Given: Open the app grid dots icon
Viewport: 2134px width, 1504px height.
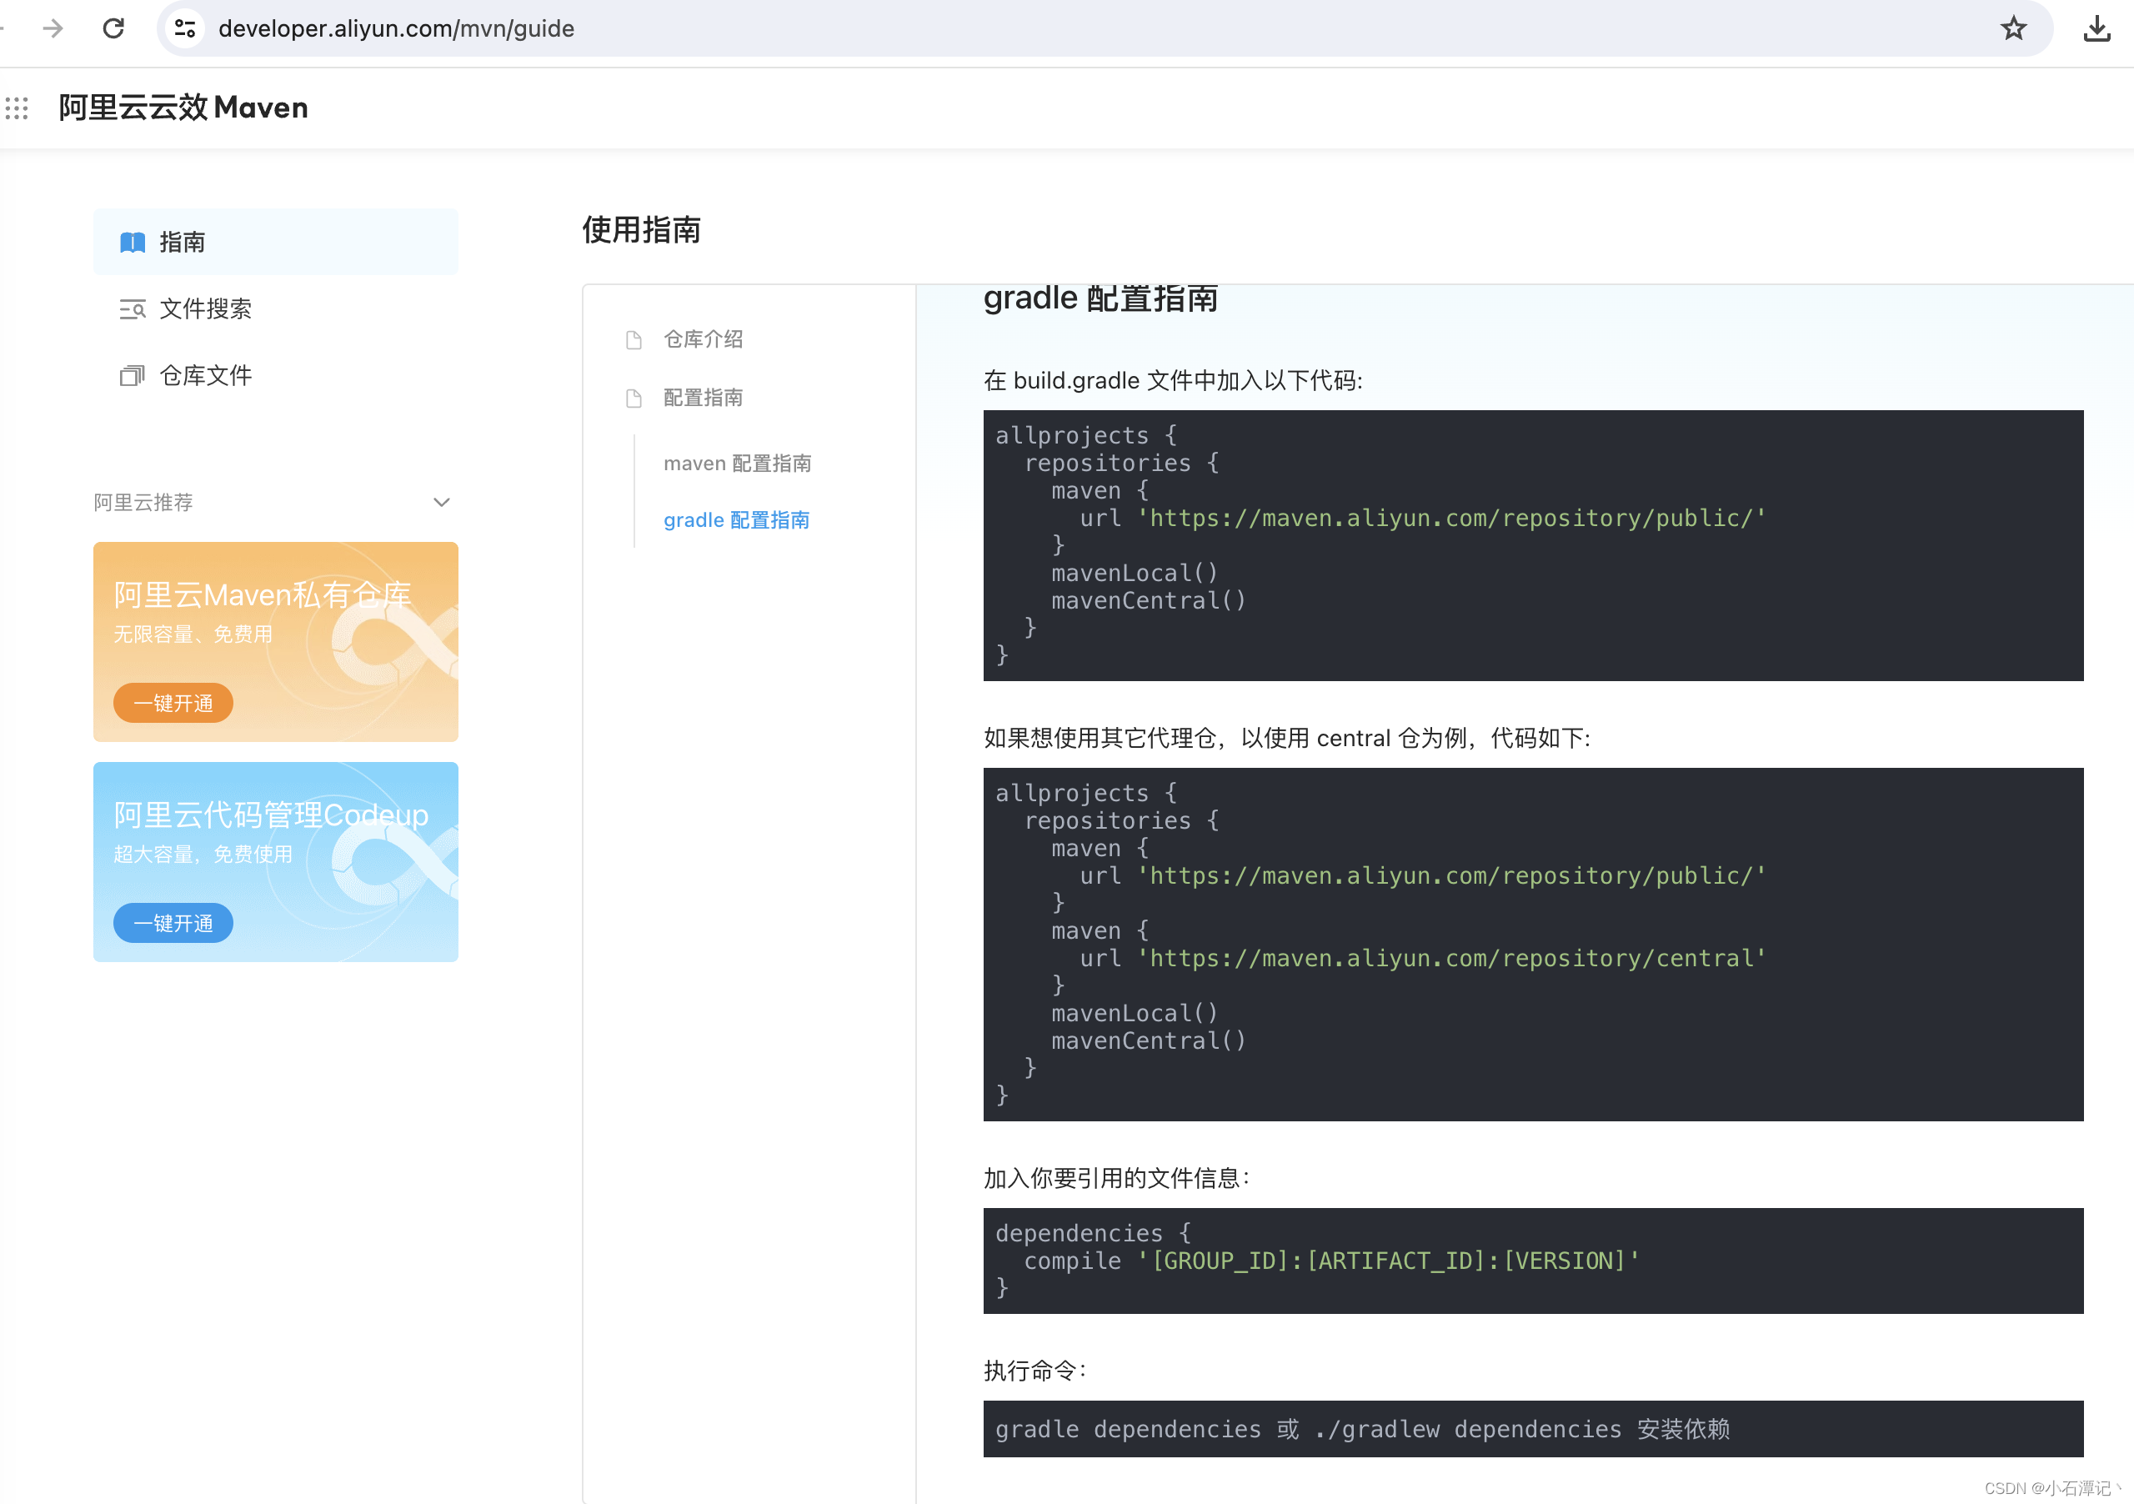Looking at the screenshot, I should [17, 108].
